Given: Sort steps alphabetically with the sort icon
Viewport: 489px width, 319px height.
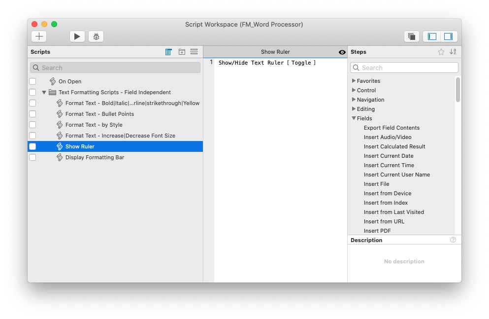Looking at the screenshot, I should (453, 52).
